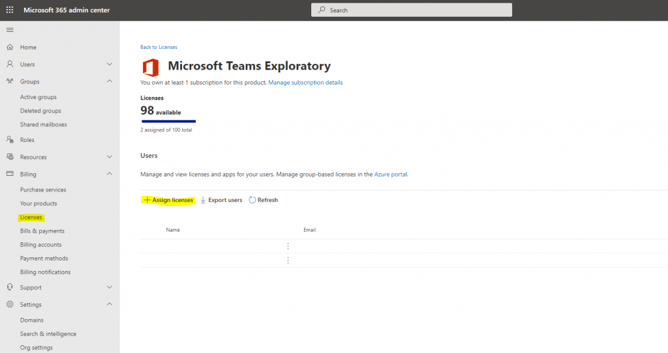Click the Microsoft 365 admin center title

click(x=67, y=10)
